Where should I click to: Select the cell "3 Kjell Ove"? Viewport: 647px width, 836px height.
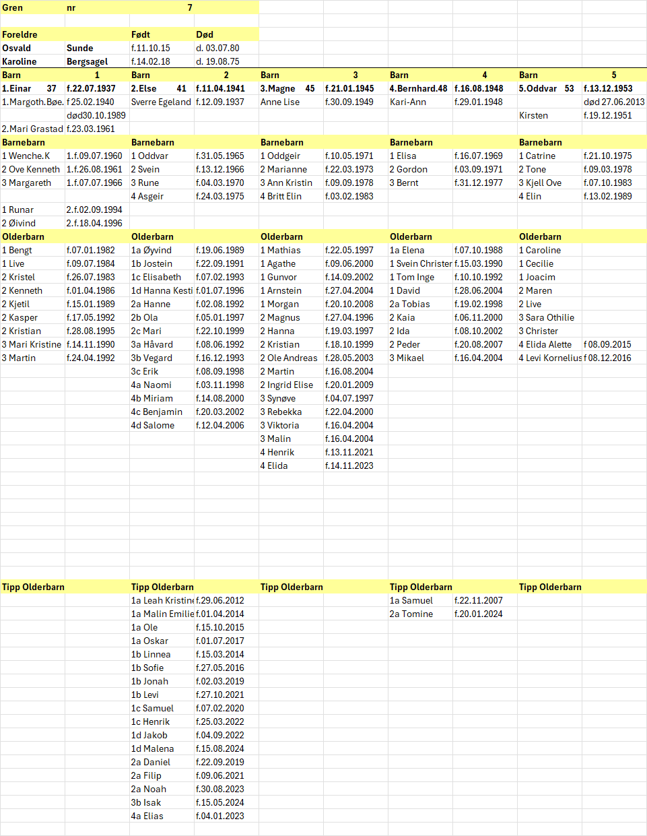(549, 183)
